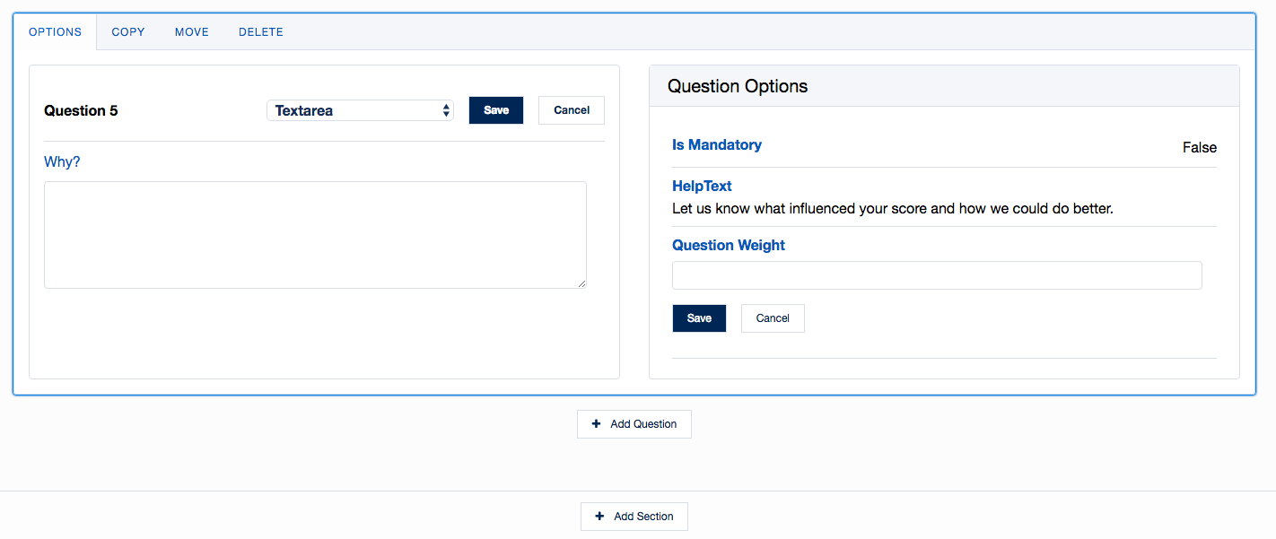Cancel changes in Question Options panel

tap(773, 318)
